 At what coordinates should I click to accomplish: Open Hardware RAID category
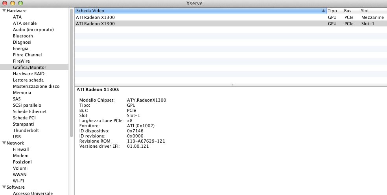click(29, 74)
